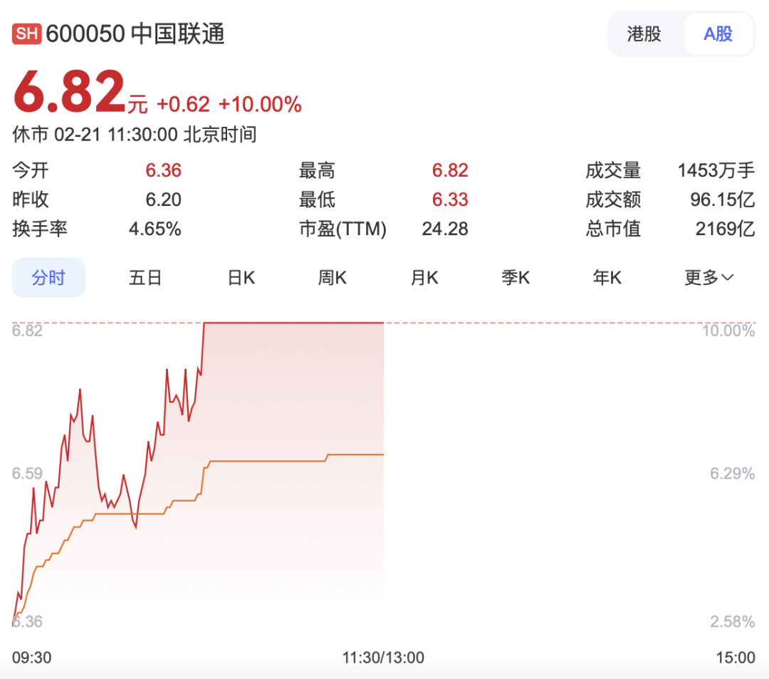
Task: Expand the 更多 chart options dropdown
Action: coord(709,278)
